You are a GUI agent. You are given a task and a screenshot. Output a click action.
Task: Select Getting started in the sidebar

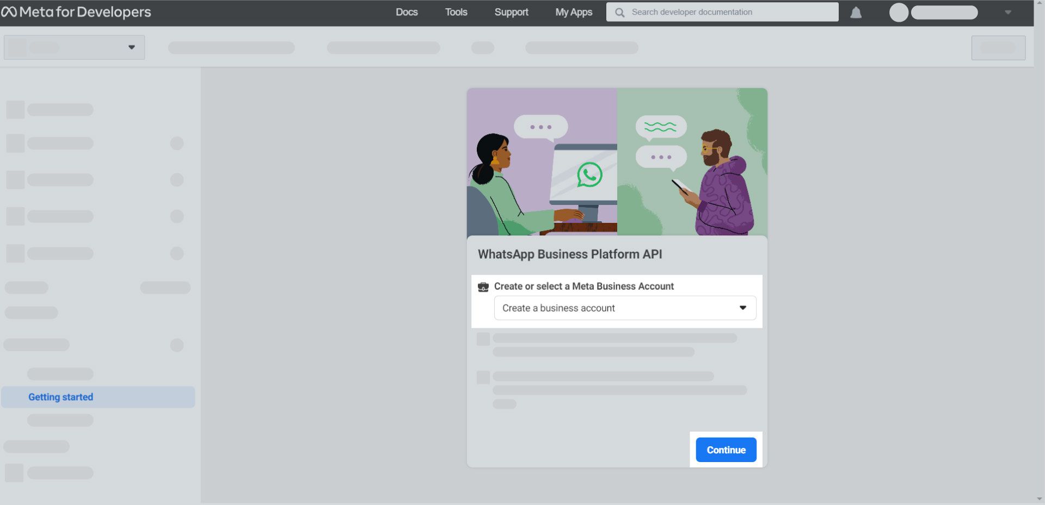click(x=60, y=397)
